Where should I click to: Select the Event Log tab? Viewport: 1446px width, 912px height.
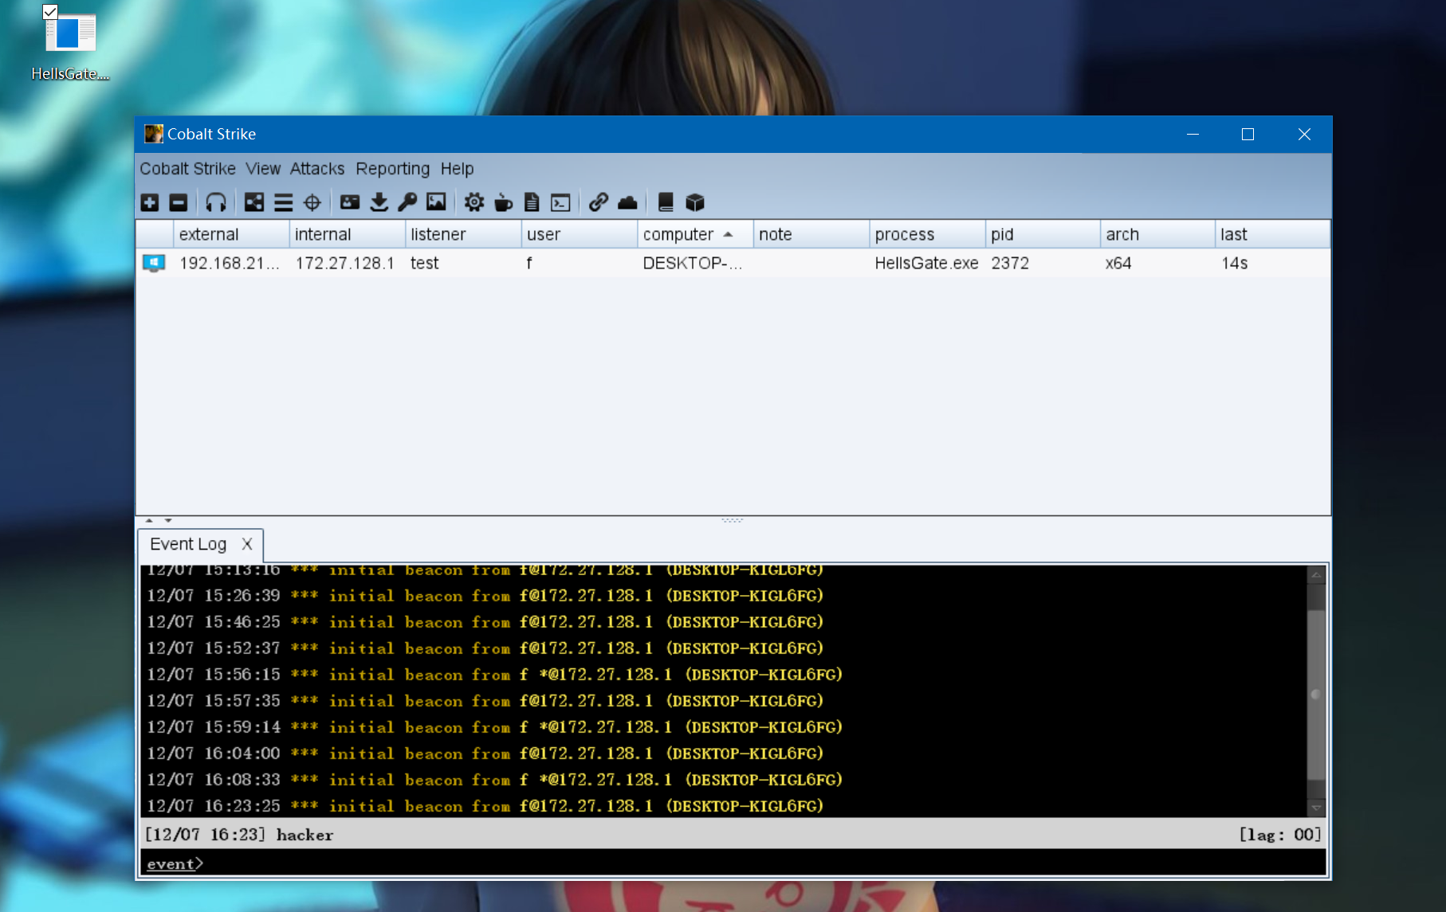[x=188, y=544]
